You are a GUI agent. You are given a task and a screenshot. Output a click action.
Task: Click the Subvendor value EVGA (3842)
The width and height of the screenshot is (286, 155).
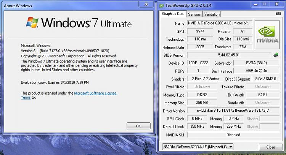[x=256, y=63]
